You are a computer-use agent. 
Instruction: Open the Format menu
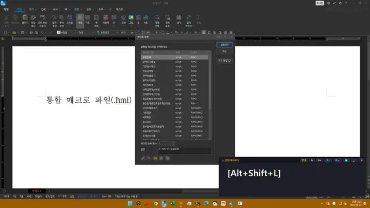point(55,9)
